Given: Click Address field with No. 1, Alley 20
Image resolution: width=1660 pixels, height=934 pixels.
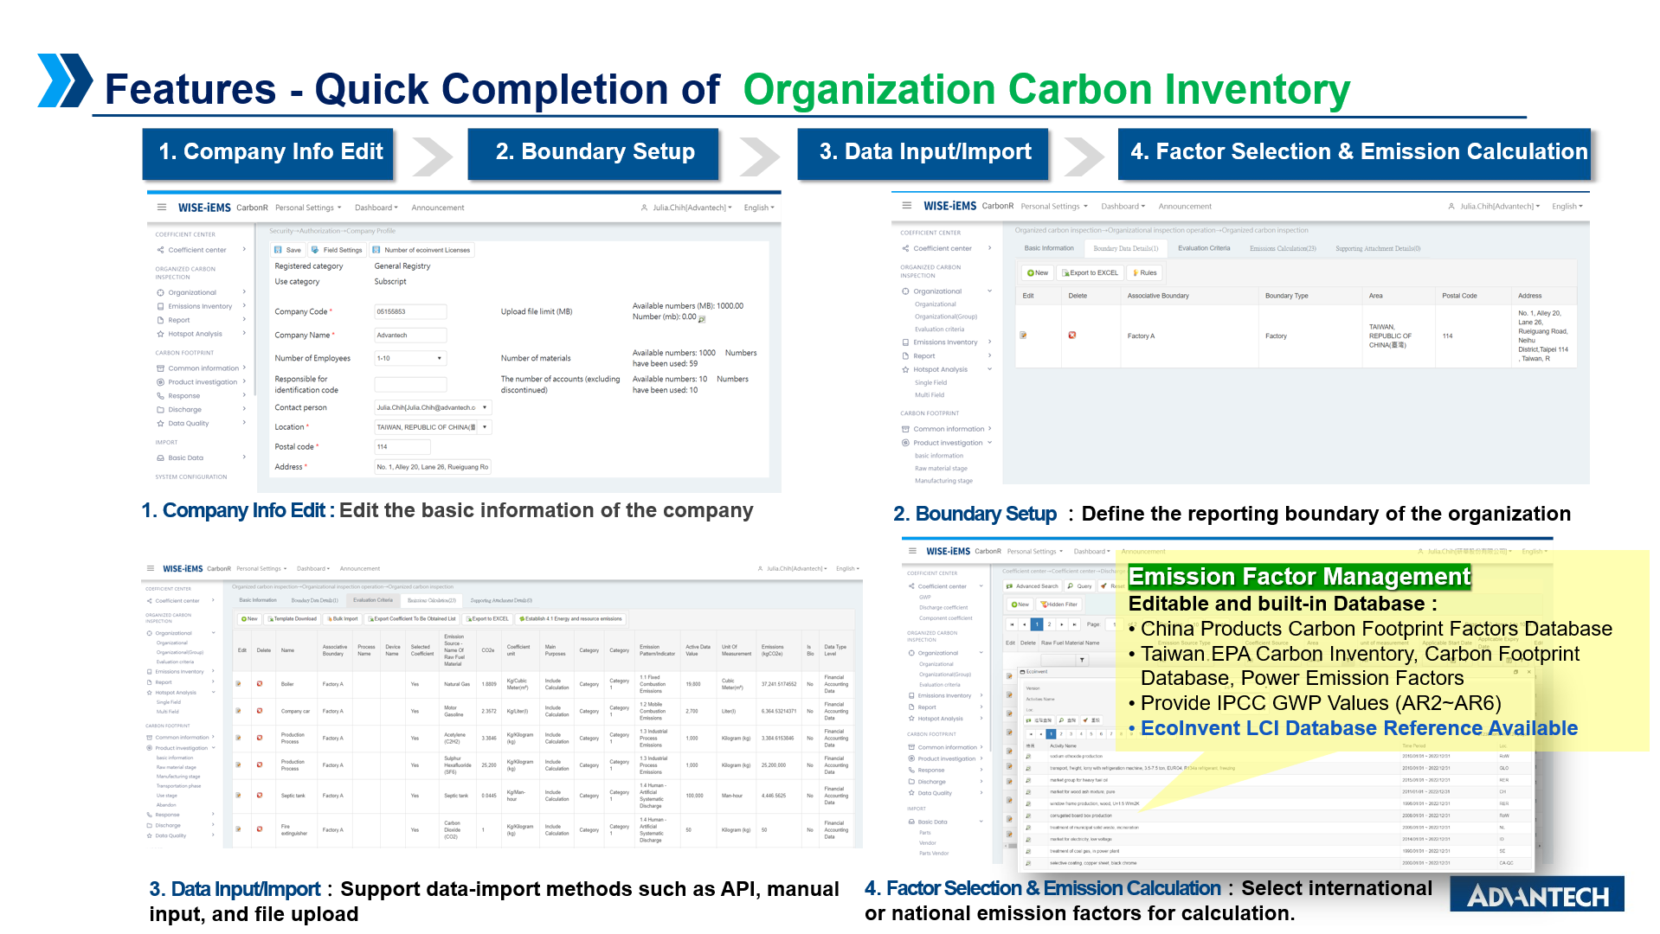Looking at the screenshot, I should [x=433, y=467].
